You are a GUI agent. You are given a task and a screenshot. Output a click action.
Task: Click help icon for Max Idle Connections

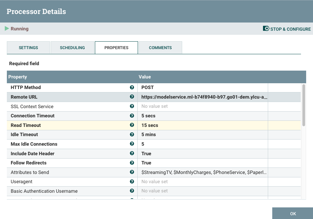tap(132, 144)
